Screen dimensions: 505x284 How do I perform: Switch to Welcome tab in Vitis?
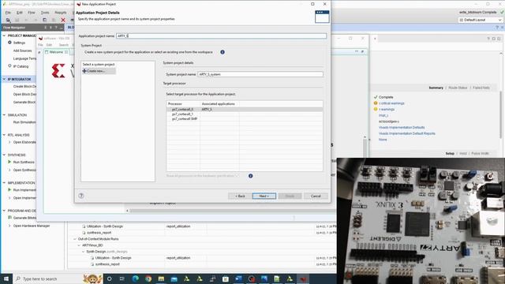pos(56,52)
